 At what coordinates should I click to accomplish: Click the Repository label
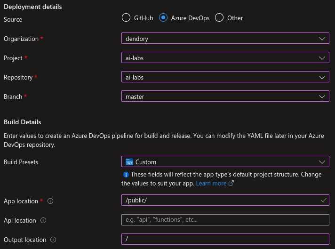[18, 77]
